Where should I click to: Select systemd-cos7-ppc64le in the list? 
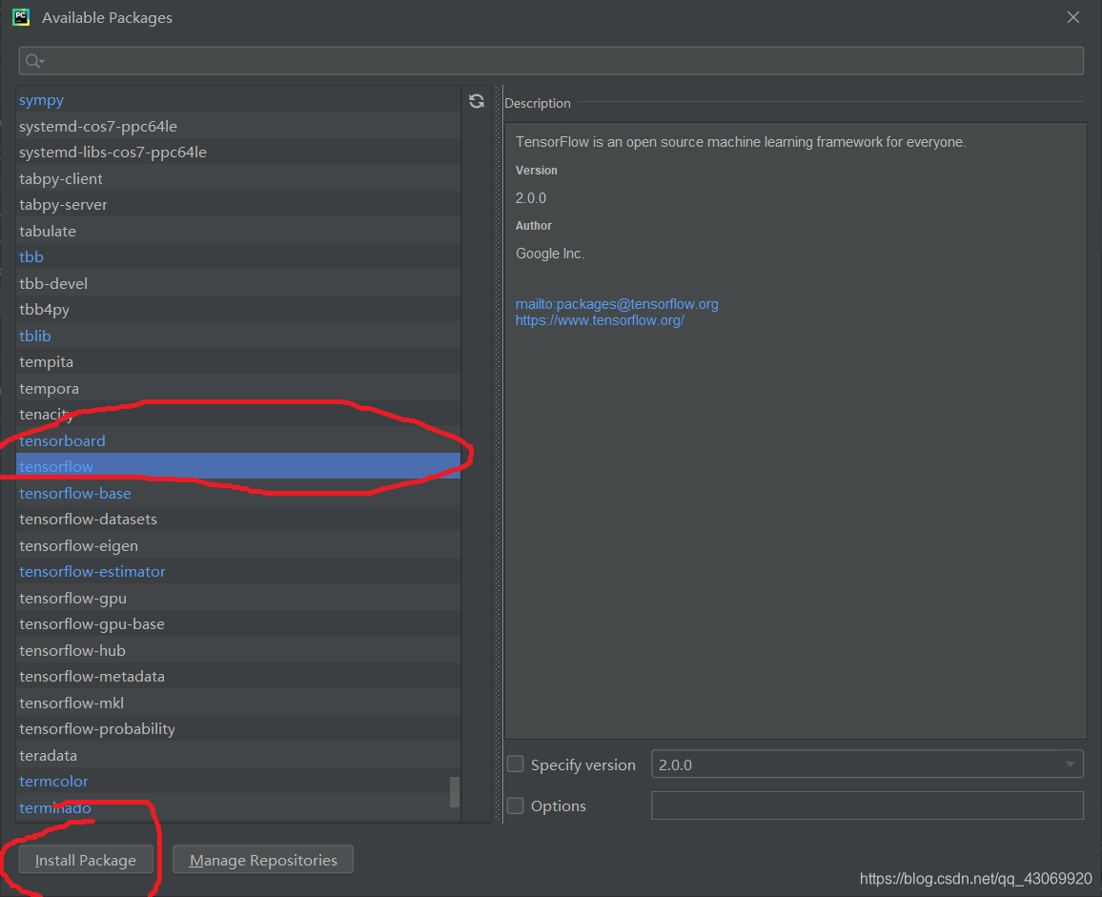pos(238,126)
